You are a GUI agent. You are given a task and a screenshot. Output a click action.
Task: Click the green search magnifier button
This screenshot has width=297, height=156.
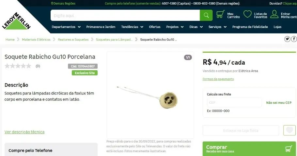(206, 15)
